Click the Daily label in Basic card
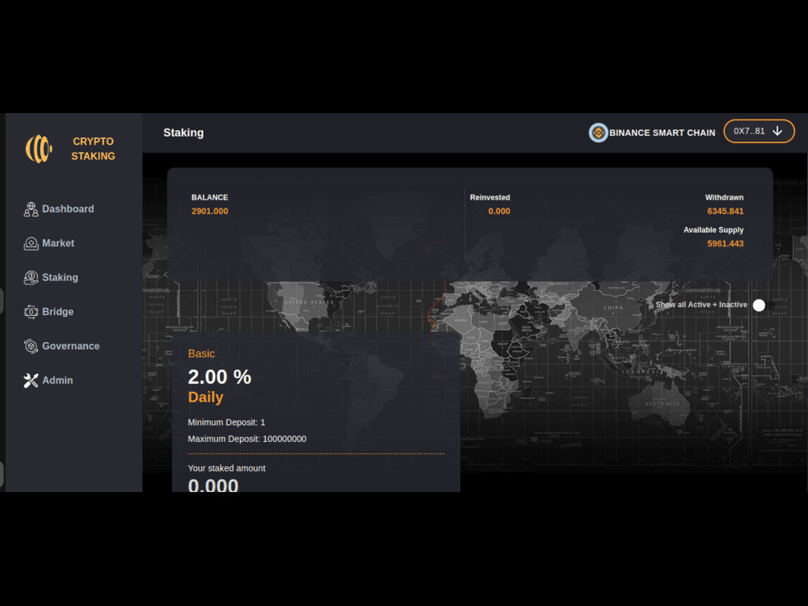This screenshot has width=808, height=606. click(205, 398)
